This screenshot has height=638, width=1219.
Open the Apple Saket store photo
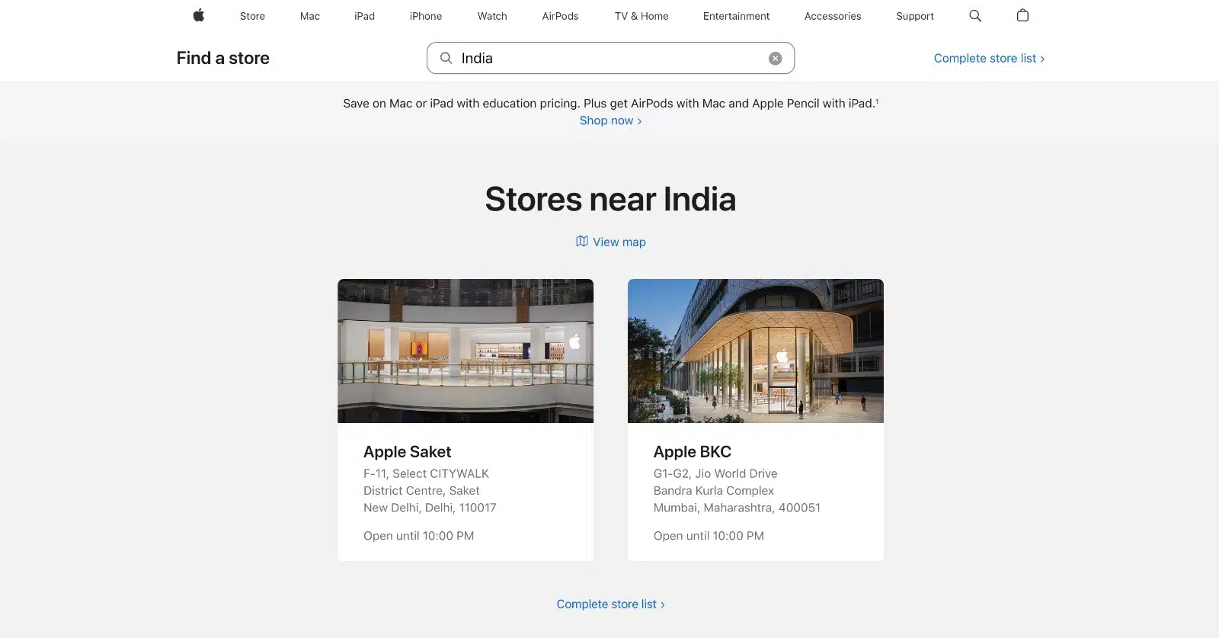point(466,351)
